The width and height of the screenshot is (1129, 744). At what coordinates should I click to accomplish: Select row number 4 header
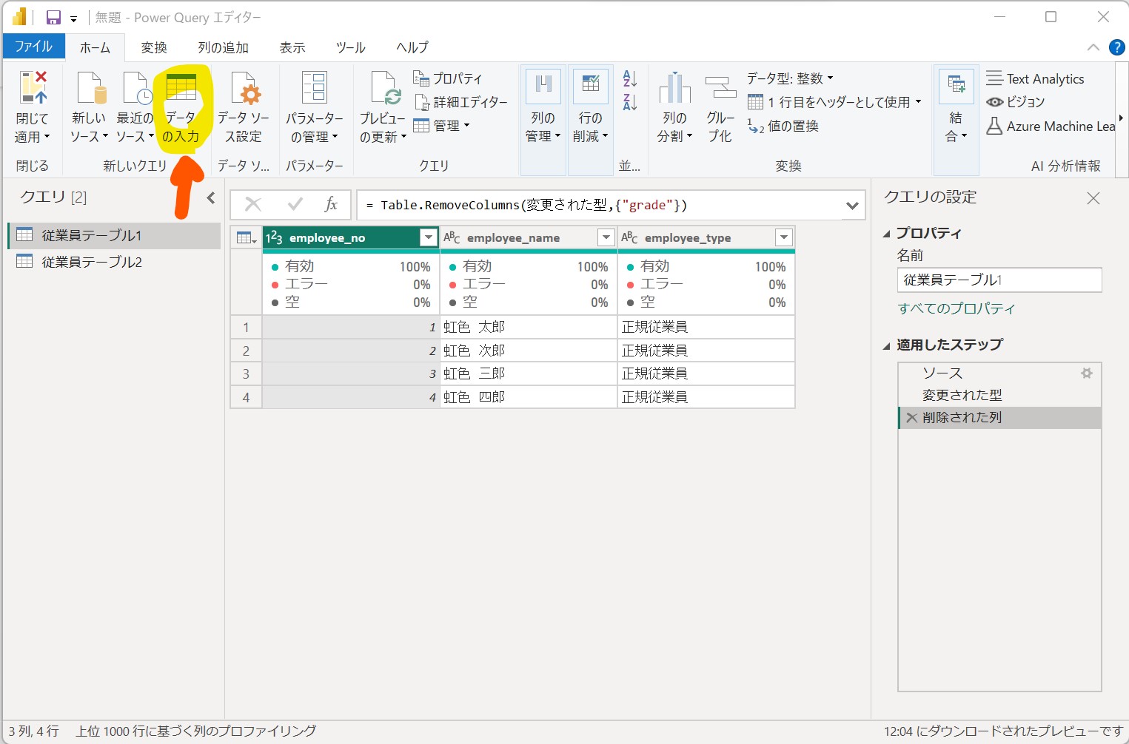[x=247, y=397]
